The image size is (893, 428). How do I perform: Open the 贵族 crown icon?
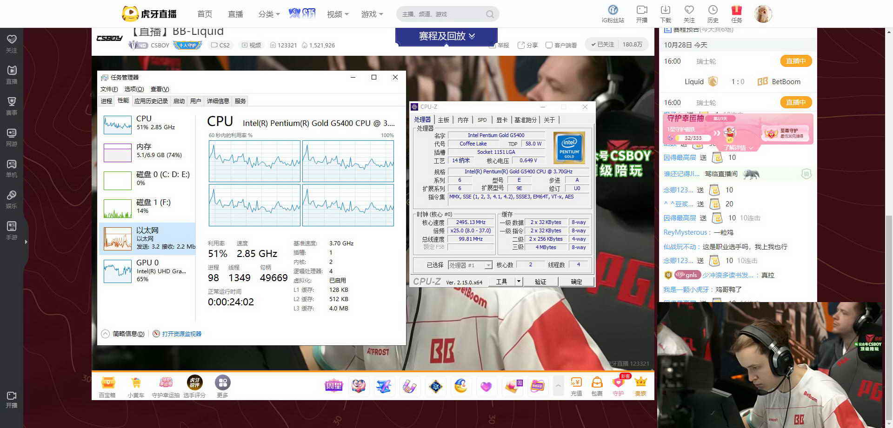pos(640,384)
